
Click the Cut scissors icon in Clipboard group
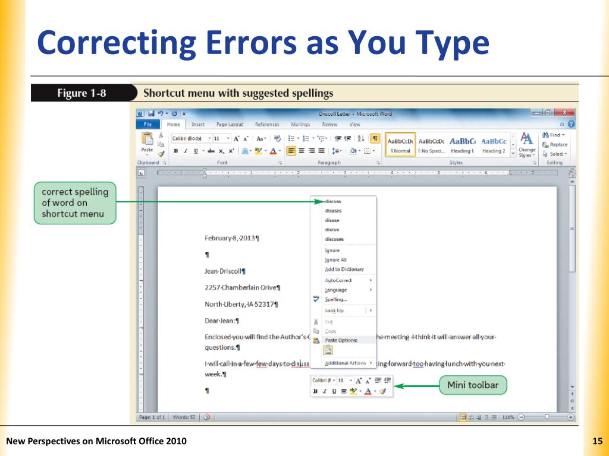click(161, 135)
